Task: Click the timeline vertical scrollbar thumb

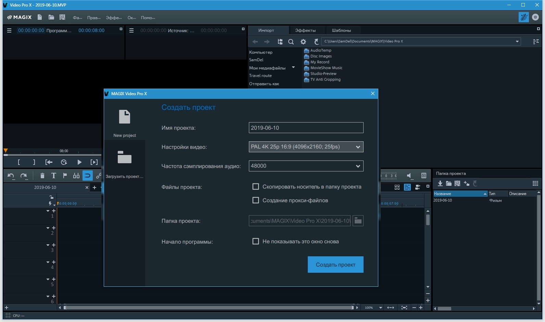Action: pyautogui.click(x=428, y=219)
